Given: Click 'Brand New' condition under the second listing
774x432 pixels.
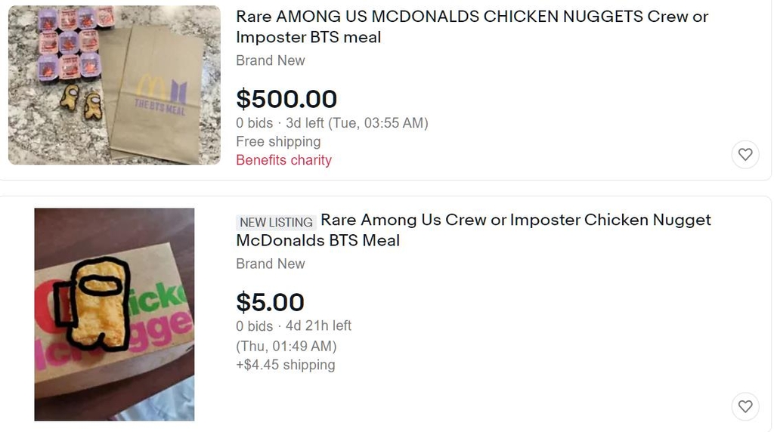Looking at the screenshot, I should point(271,264).
